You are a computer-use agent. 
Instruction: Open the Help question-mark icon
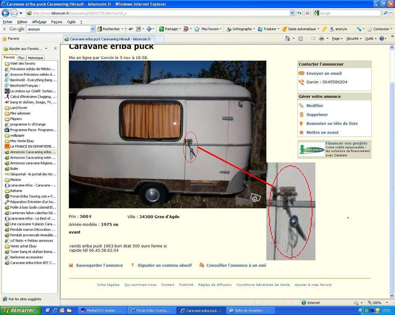click(382, 39)
